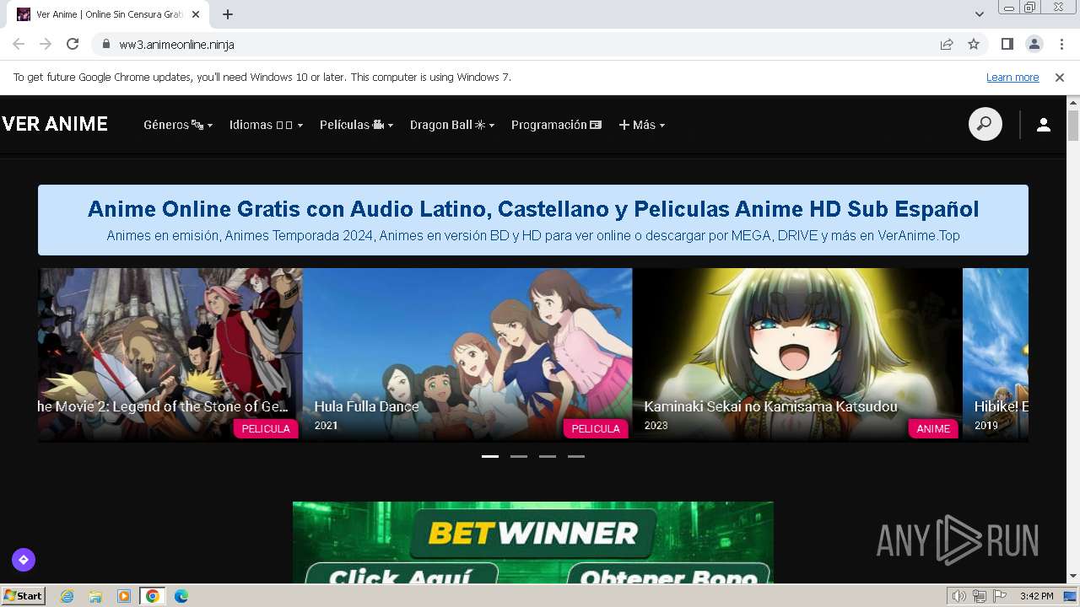
Task: Click the page vertical scrollbar thumb
Action: click(1073, 125)
